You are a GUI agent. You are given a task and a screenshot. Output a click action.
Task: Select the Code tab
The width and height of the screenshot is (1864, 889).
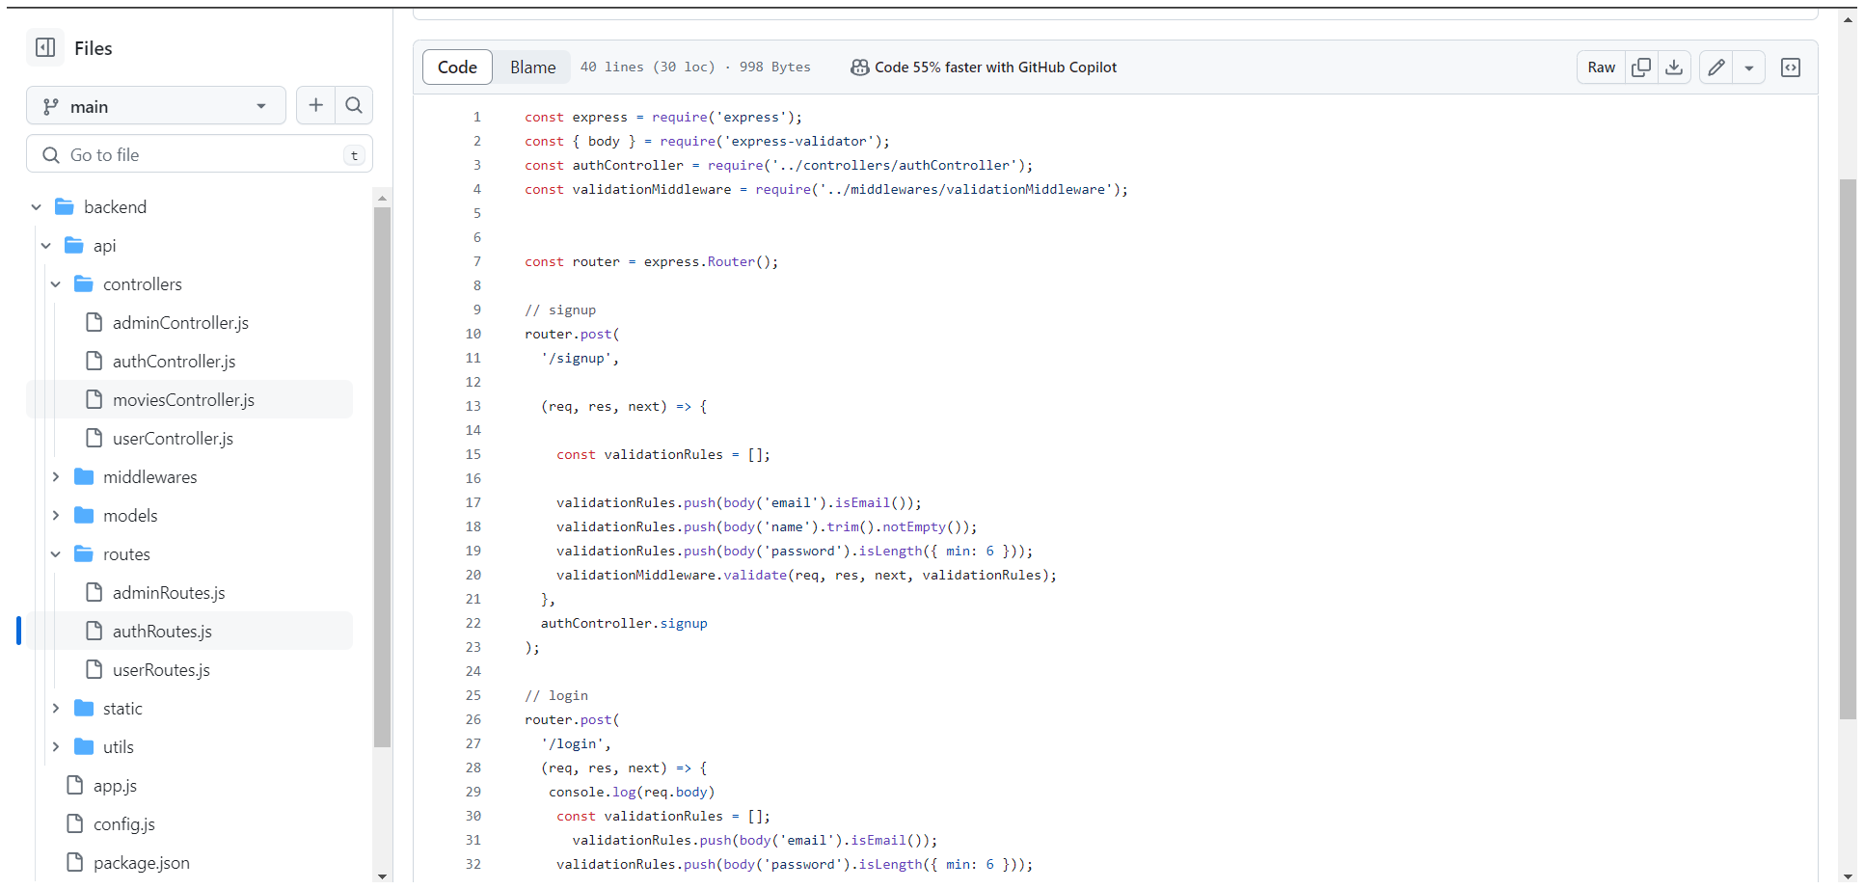pos(457,67)
